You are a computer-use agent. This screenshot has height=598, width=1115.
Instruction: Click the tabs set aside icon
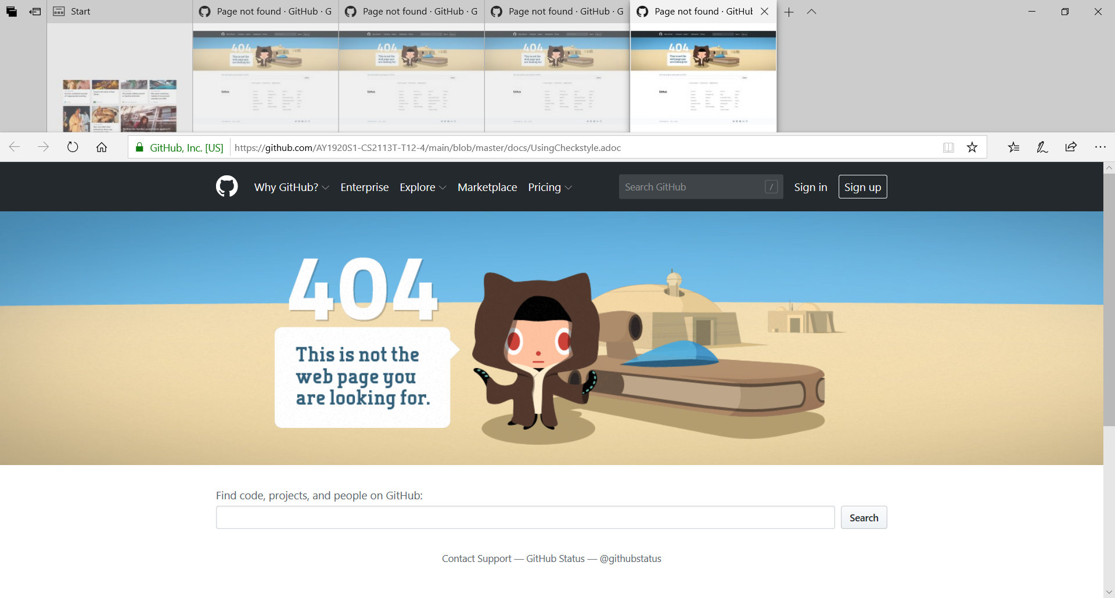(12, 12)
